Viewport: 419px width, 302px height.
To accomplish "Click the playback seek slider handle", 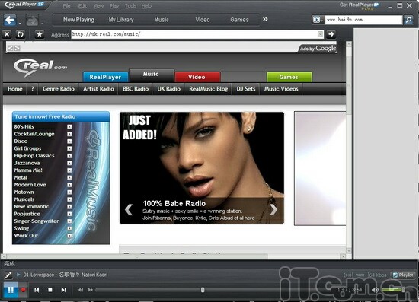I will click(x=203, y=290).
